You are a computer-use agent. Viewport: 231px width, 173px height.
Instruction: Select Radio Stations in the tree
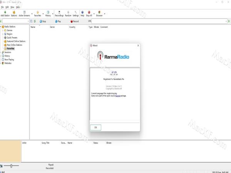click(10, 27)
